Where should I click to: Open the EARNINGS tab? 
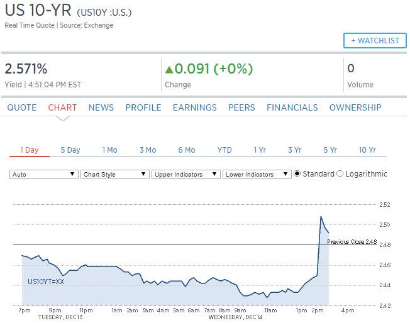[x=195, y=107]
